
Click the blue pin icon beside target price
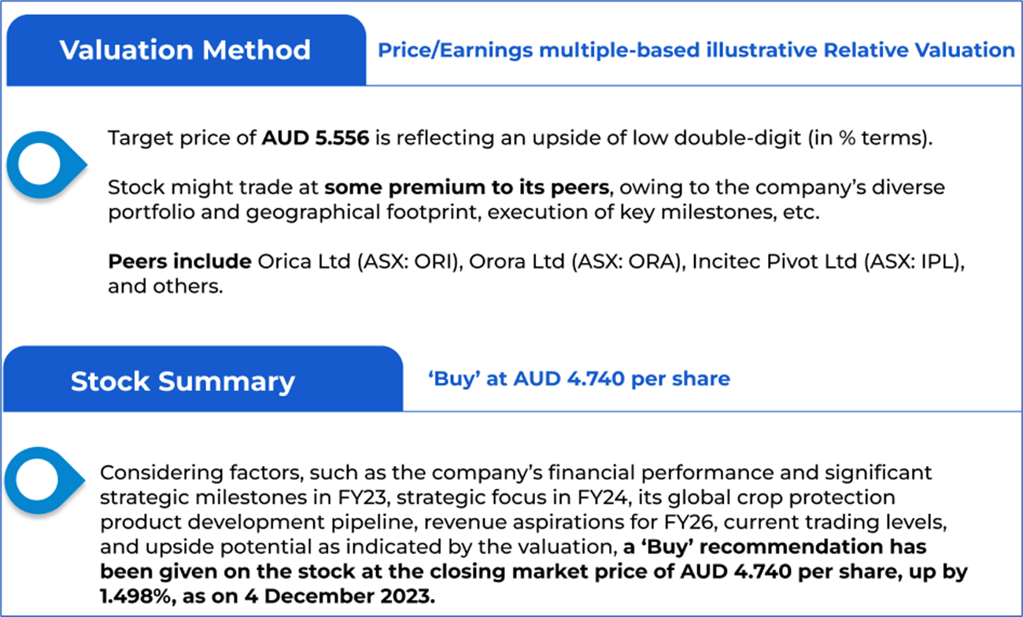(47, 160)
